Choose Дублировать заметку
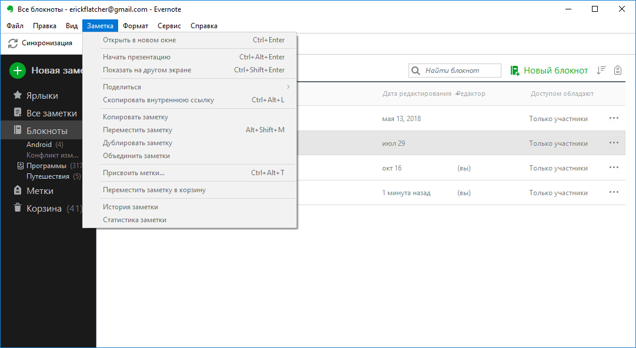 pos(190,143)
